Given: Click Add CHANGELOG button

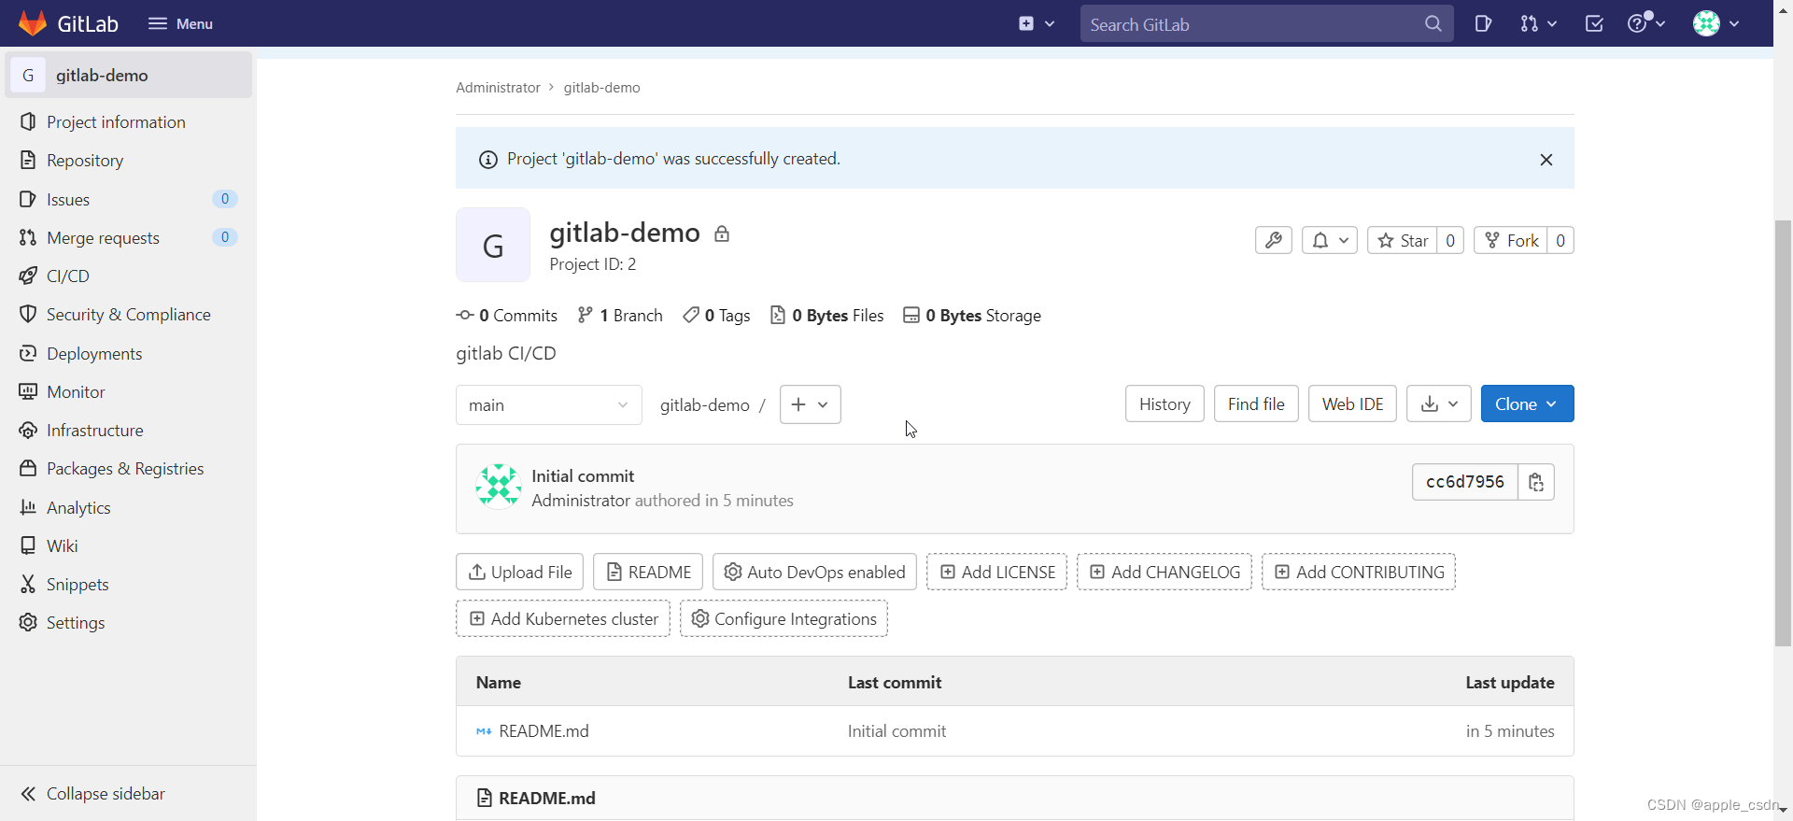Looking at the screenshot, I should coord(1165,572).
